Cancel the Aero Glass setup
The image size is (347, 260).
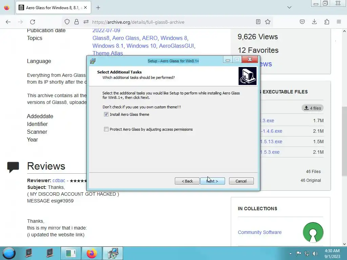click(x=241, y=181)
